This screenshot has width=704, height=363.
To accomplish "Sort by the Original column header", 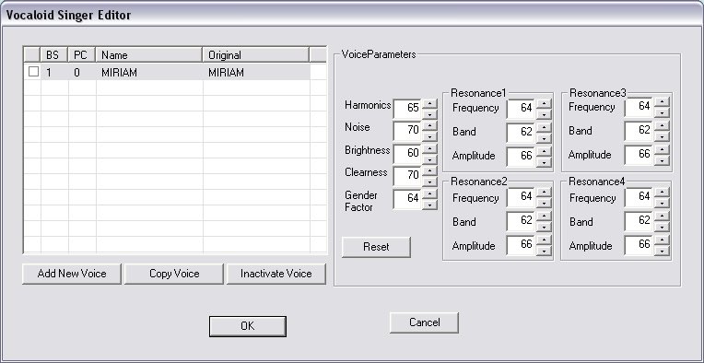I will click(256, 54).
